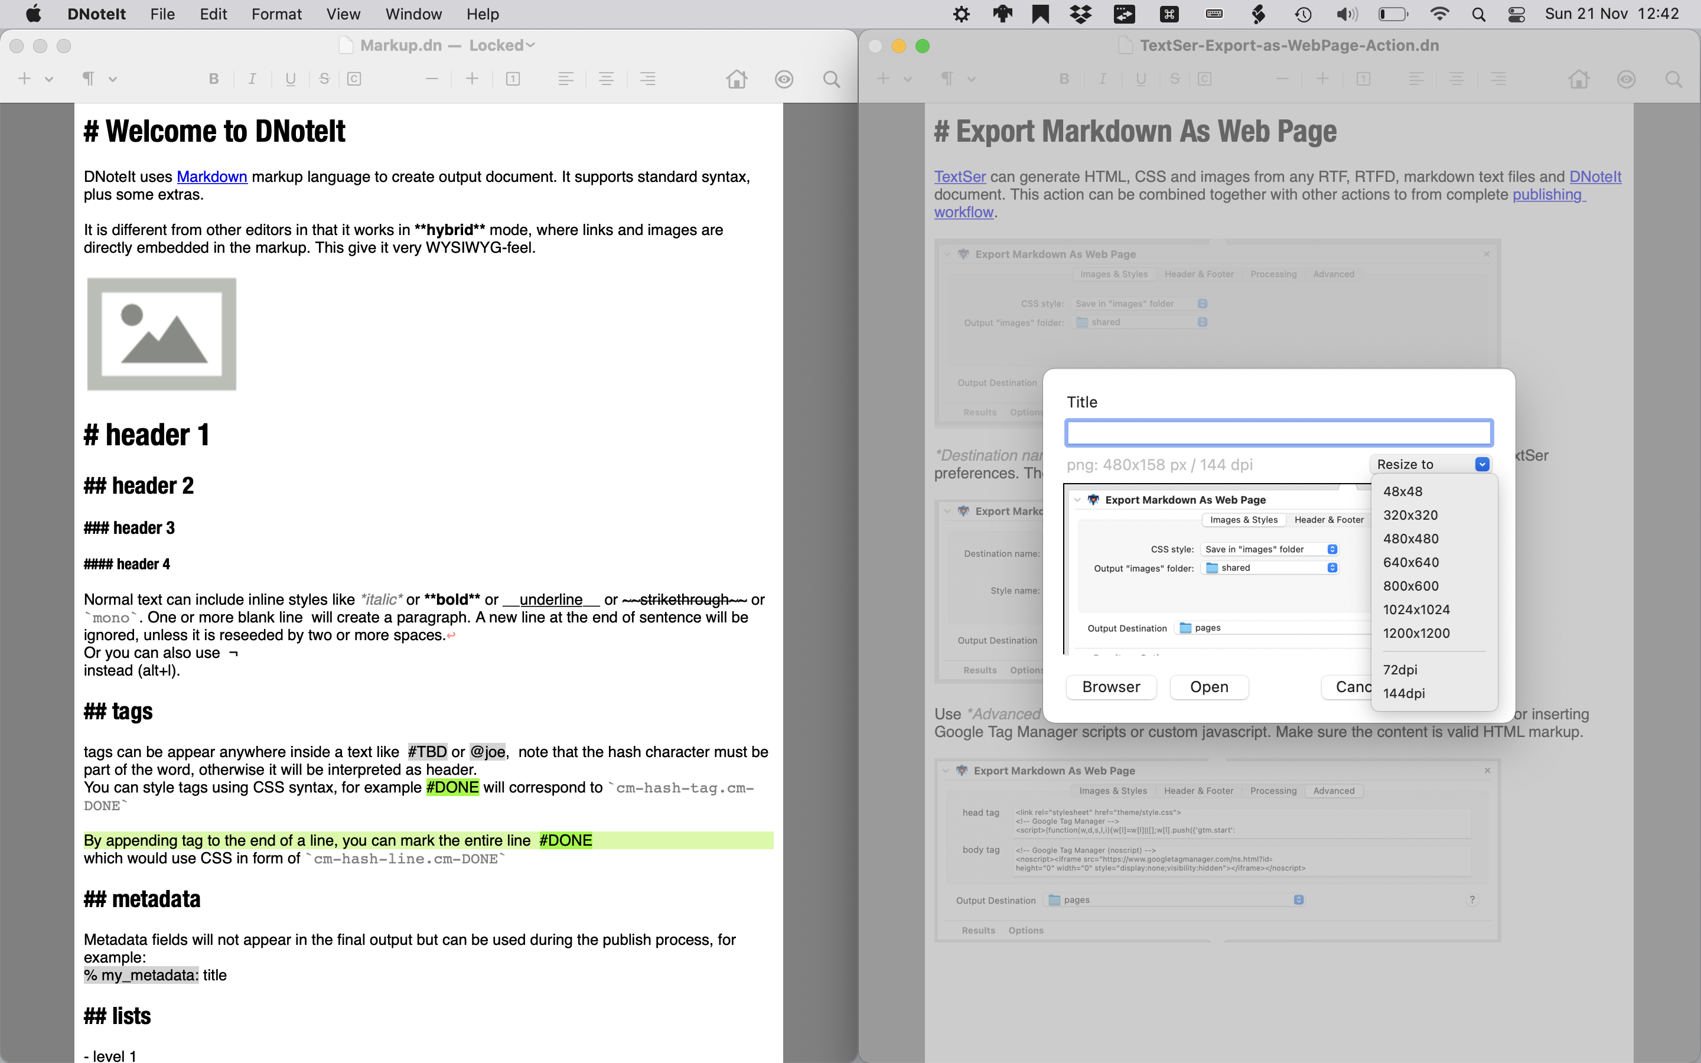
Task: Click Dropbox icon in menu bar
Action: 1080,14
